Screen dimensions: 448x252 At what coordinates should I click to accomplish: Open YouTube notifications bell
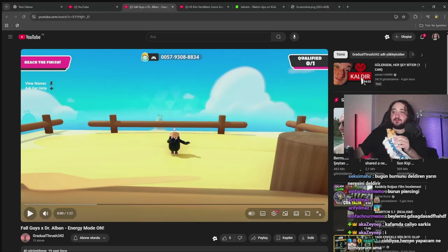[422, 37]
